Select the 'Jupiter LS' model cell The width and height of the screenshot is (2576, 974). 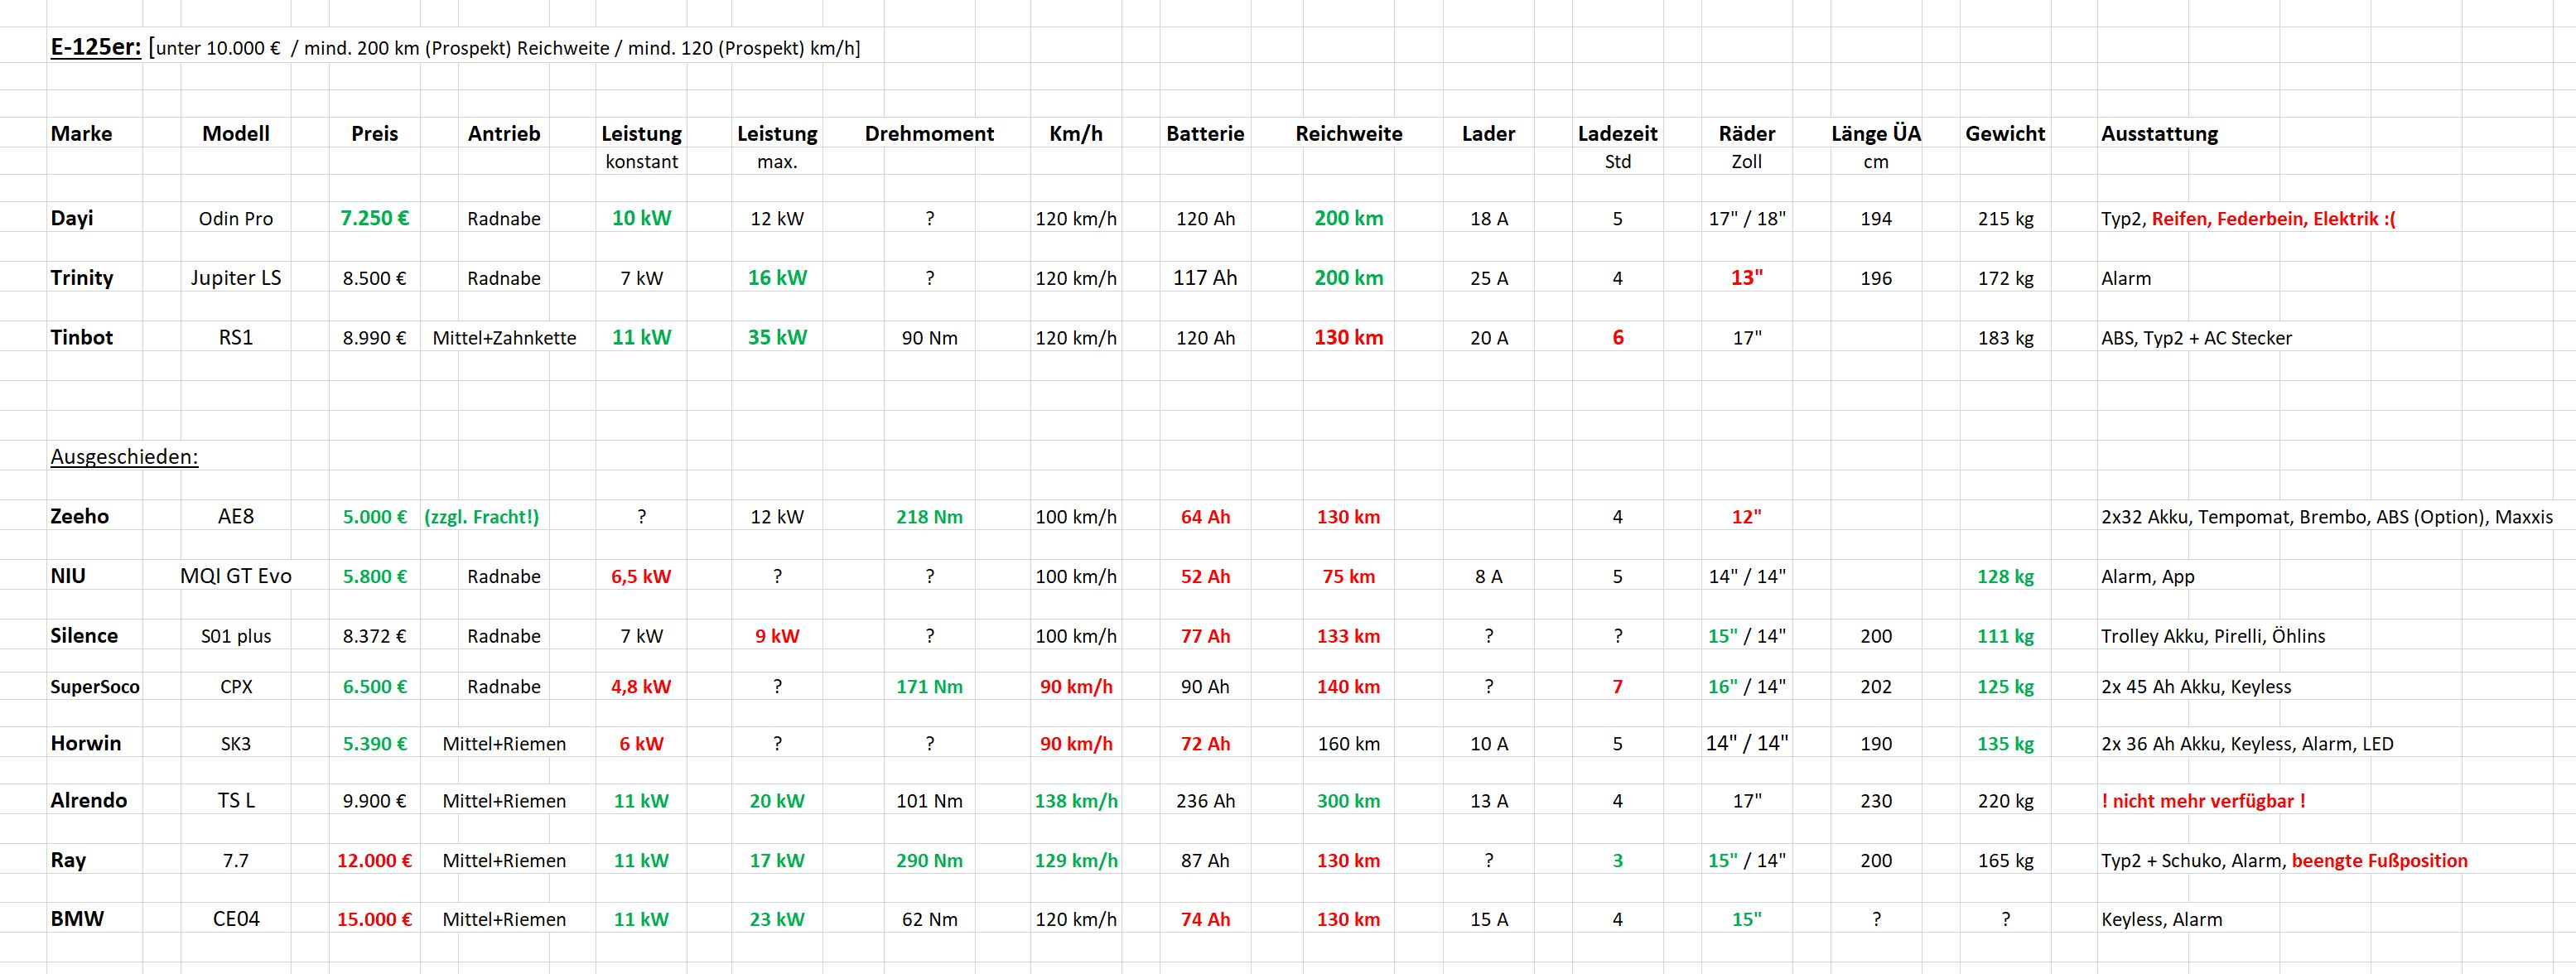coord(236,278)
